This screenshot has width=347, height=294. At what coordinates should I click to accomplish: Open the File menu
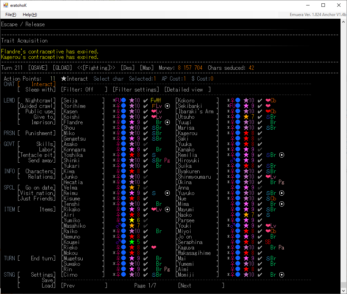pos(11,15)
